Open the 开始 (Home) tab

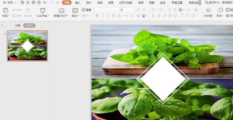click(67, 2)
